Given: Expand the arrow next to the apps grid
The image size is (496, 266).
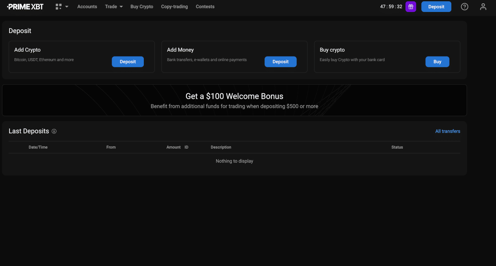Looking at the screenshot, I should (x=67, y=7).
